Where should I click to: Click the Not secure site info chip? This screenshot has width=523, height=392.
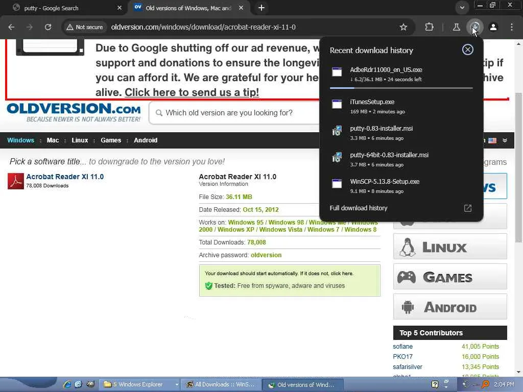click(85, 27)
